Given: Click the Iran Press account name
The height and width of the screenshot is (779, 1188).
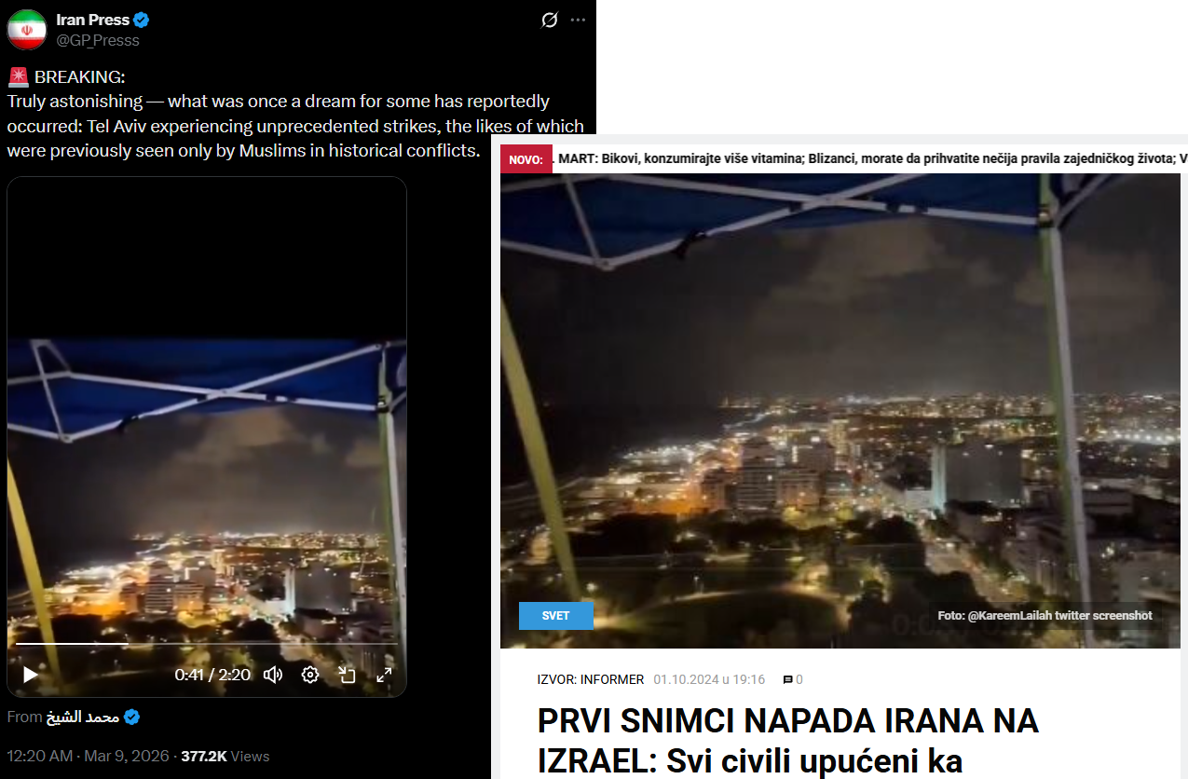Looking at the screenshot, I should (x=92, y=20).
